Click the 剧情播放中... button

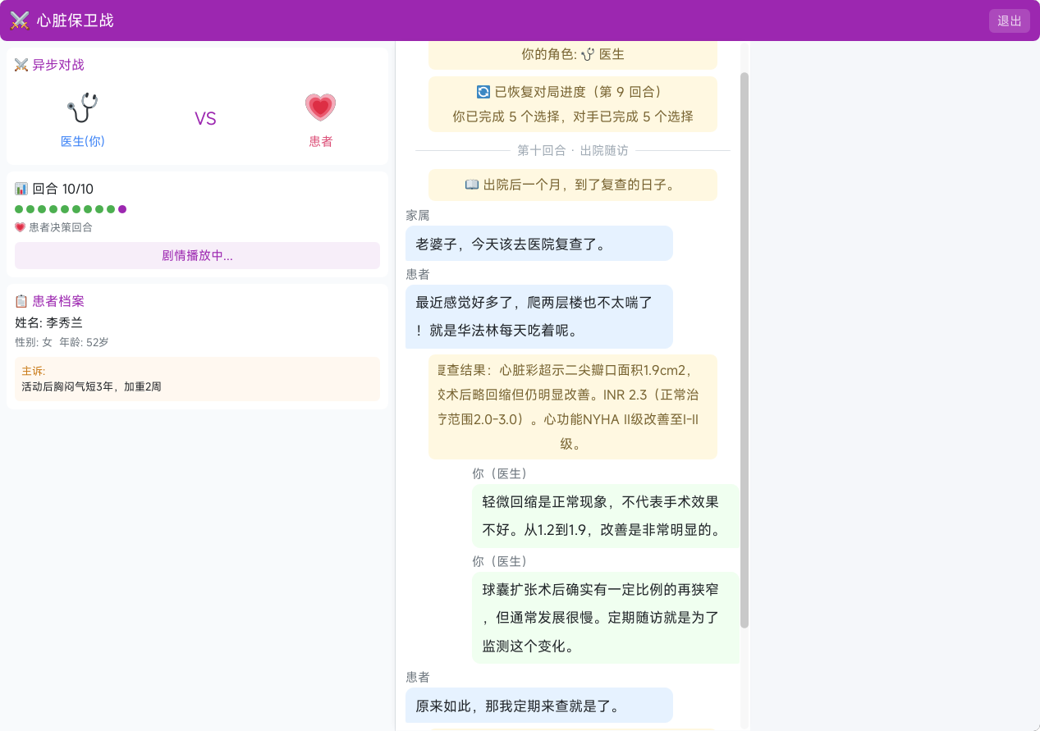coord(197,255)
